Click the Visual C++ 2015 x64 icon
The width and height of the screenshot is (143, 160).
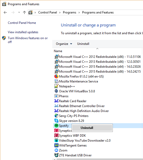[x=56, y=66]
